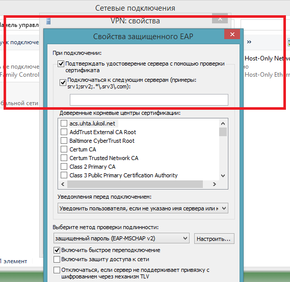Check disconnect if server lacks TLV cryptobinding
Image resolution: width=290 pixels, height=282 pixels.
pos(57,270)
